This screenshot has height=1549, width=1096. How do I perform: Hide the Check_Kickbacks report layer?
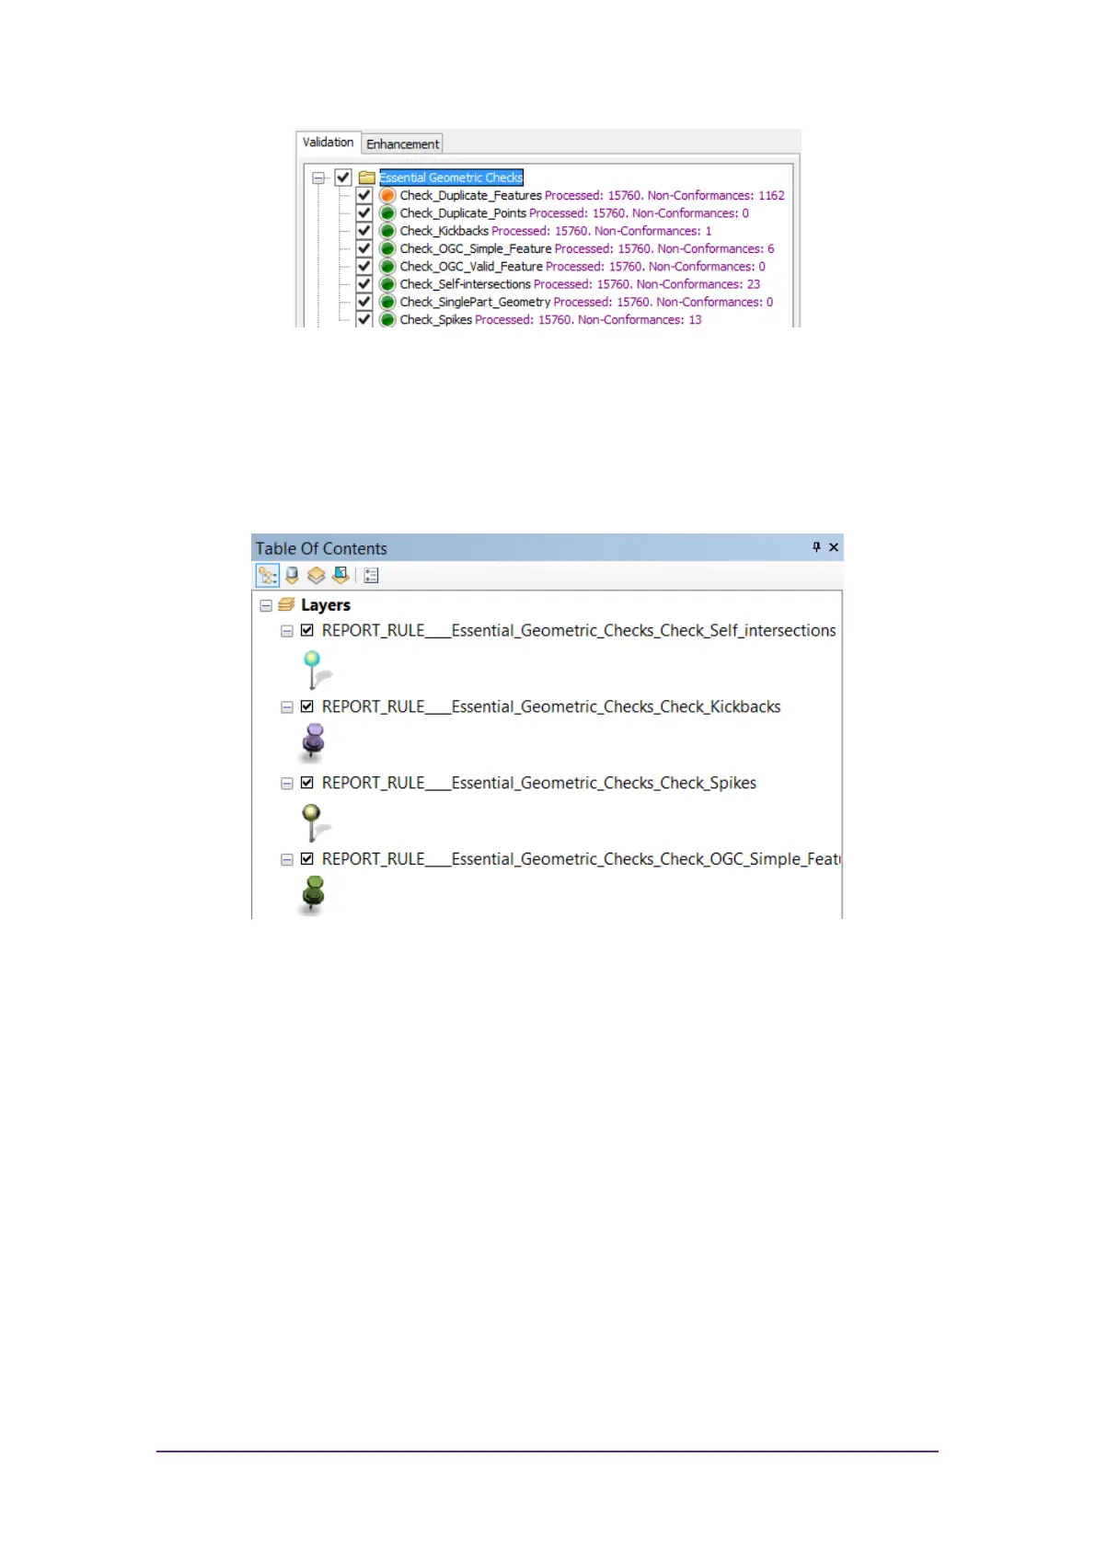coord(307,706)
